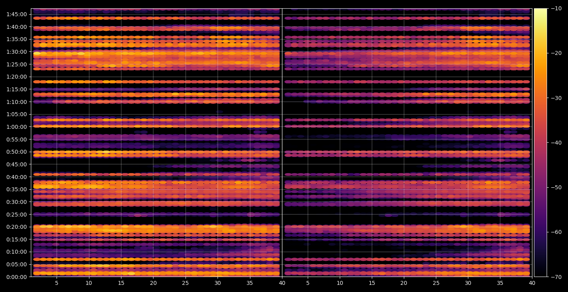
Task: Pick the 1:35:00 time label
Action: (17, 39)
